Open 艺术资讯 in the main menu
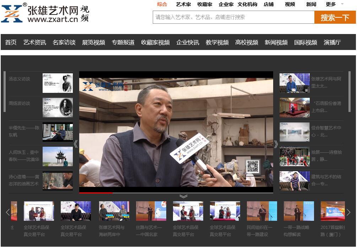 [x=34, y=42]
